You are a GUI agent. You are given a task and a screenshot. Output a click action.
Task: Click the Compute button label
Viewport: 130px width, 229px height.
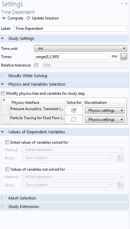click(15, 18)
